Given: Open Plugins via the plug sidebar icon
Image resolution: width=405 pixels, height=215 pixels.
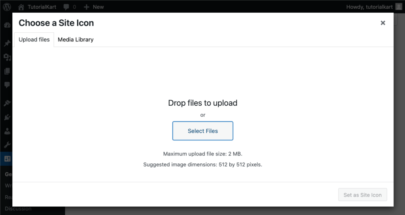Looking at the screenshot, I should (x=7, y=118).
